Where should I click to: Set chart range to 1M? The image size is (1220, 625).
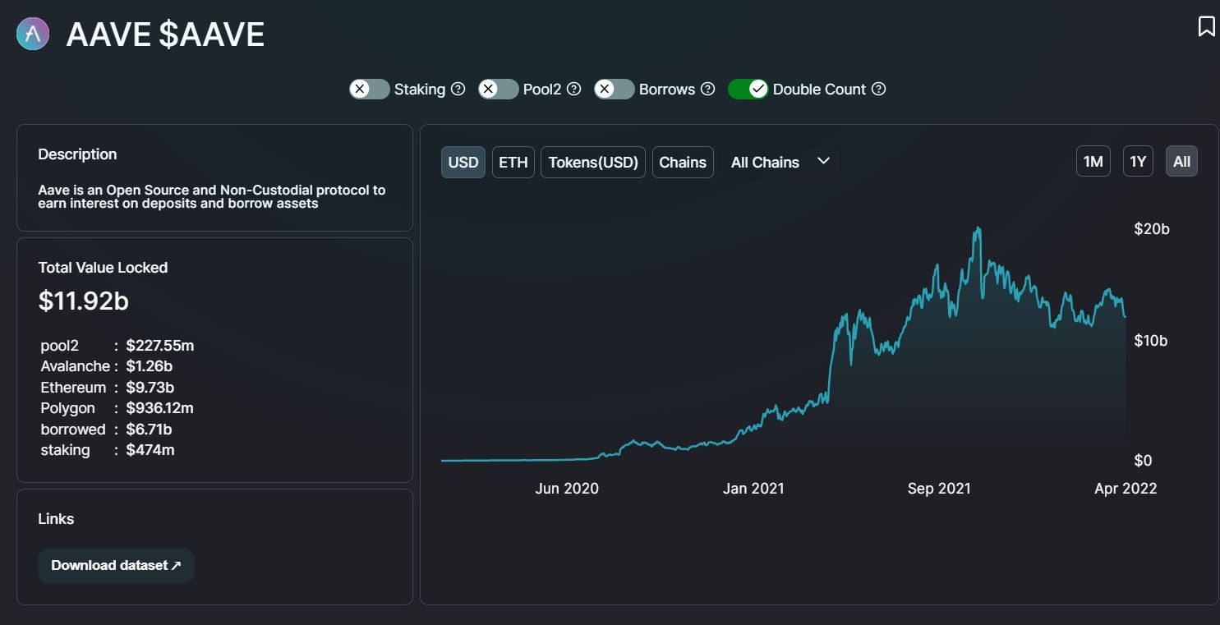click(1093, 161)
